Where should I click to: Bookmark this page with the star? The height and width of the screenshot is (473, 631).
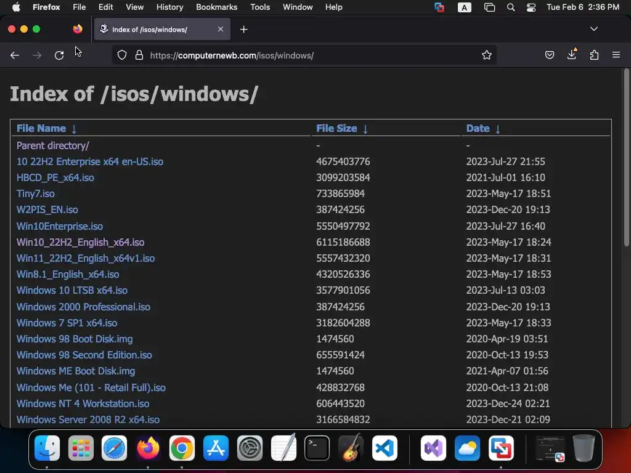click(x=487, y=55)
